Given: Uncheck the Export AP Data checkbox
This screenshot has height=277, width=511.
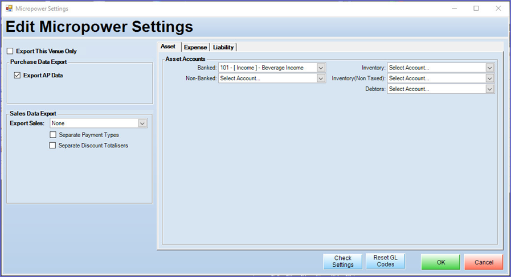Looking at the screenshot, I should pos(17,75).
